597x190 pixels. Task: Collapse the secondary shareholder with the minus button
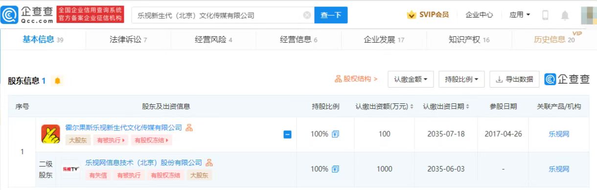coord(288,134)
